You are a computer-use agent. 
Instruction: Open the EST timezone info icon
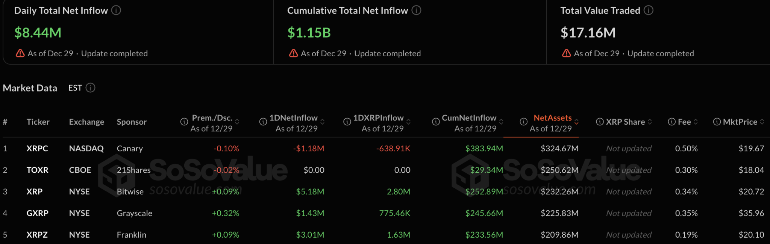pyautogui.click(x=90, y=88)
